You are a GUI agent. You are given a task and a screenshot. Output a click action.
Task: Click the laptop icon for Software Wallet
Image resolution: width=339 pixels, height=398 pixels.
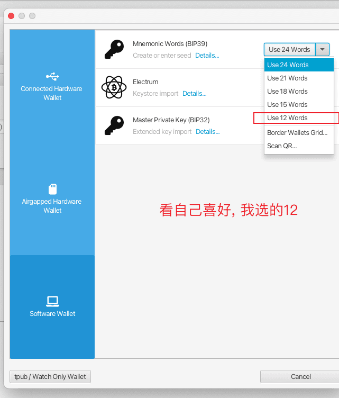pos(52,301)
